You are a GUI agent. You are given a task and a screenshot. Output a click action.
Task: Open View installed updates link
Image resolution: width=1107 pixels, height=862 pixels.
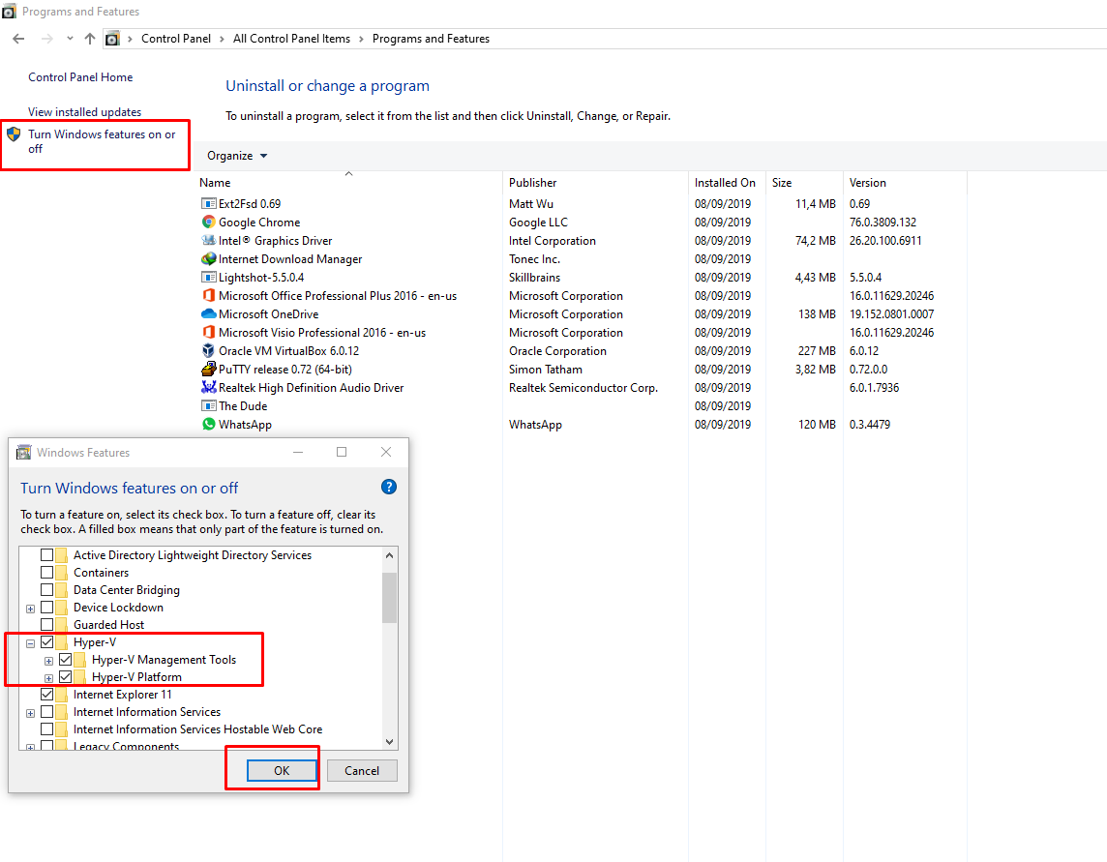85,112
